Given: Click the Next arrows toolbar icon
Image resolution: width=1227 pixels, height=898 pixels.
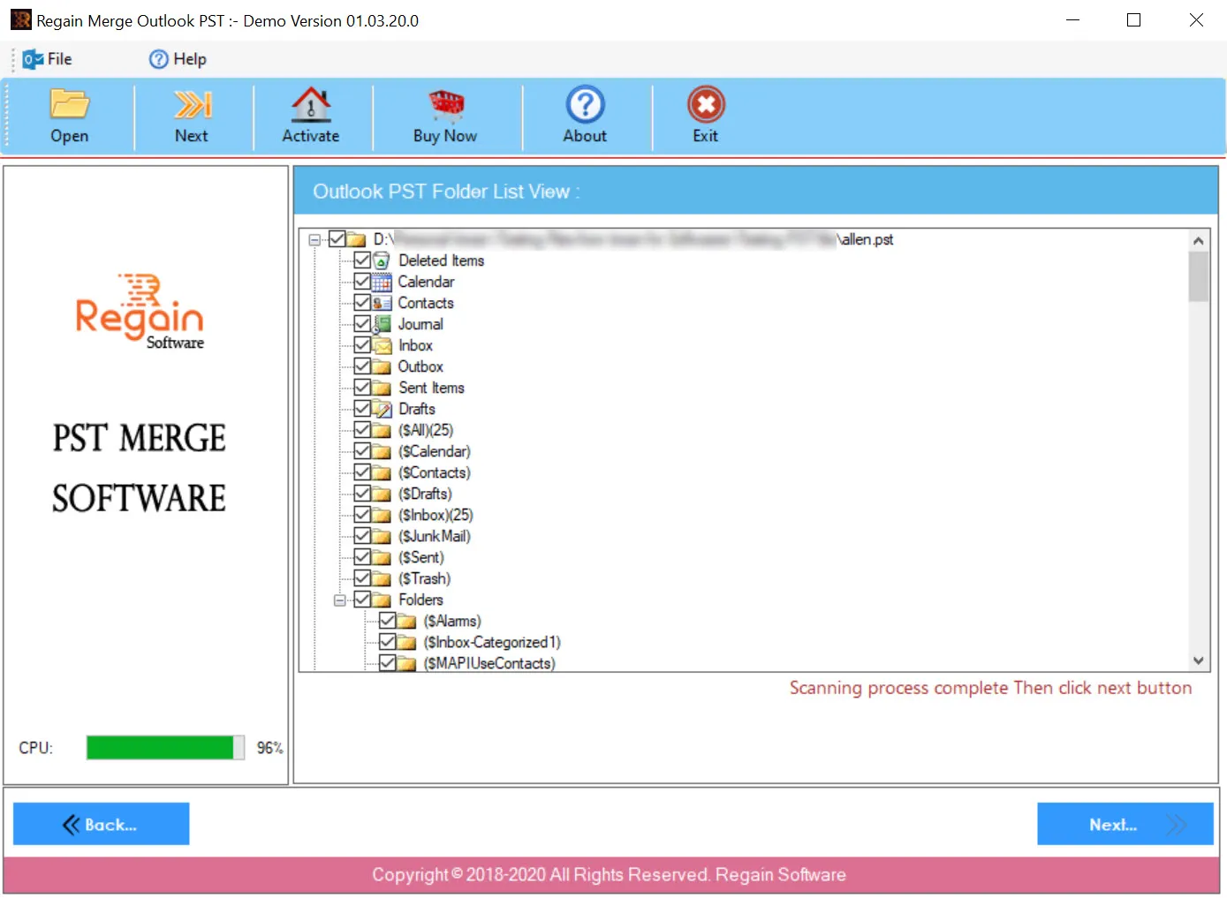Looking at the screenshot, I should pyautogui.click(x=193, y=105).
